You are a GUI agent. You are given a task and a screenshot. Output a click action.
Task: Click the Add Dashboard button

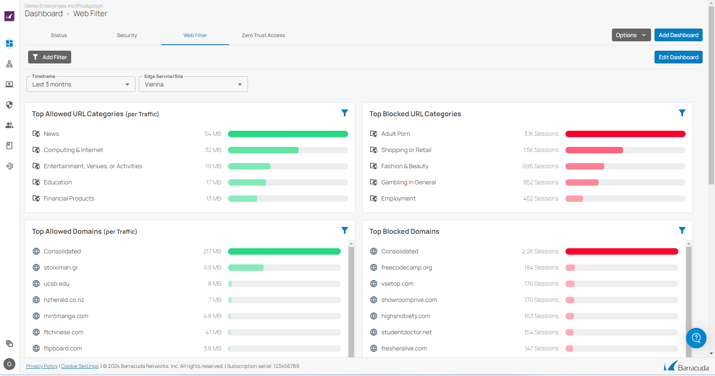pyautogui.click(x=678, y=35)
